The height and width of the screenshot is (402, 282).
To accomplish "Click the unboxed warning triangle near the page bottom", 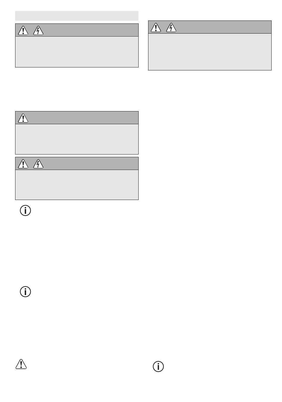I will (21, 364).
